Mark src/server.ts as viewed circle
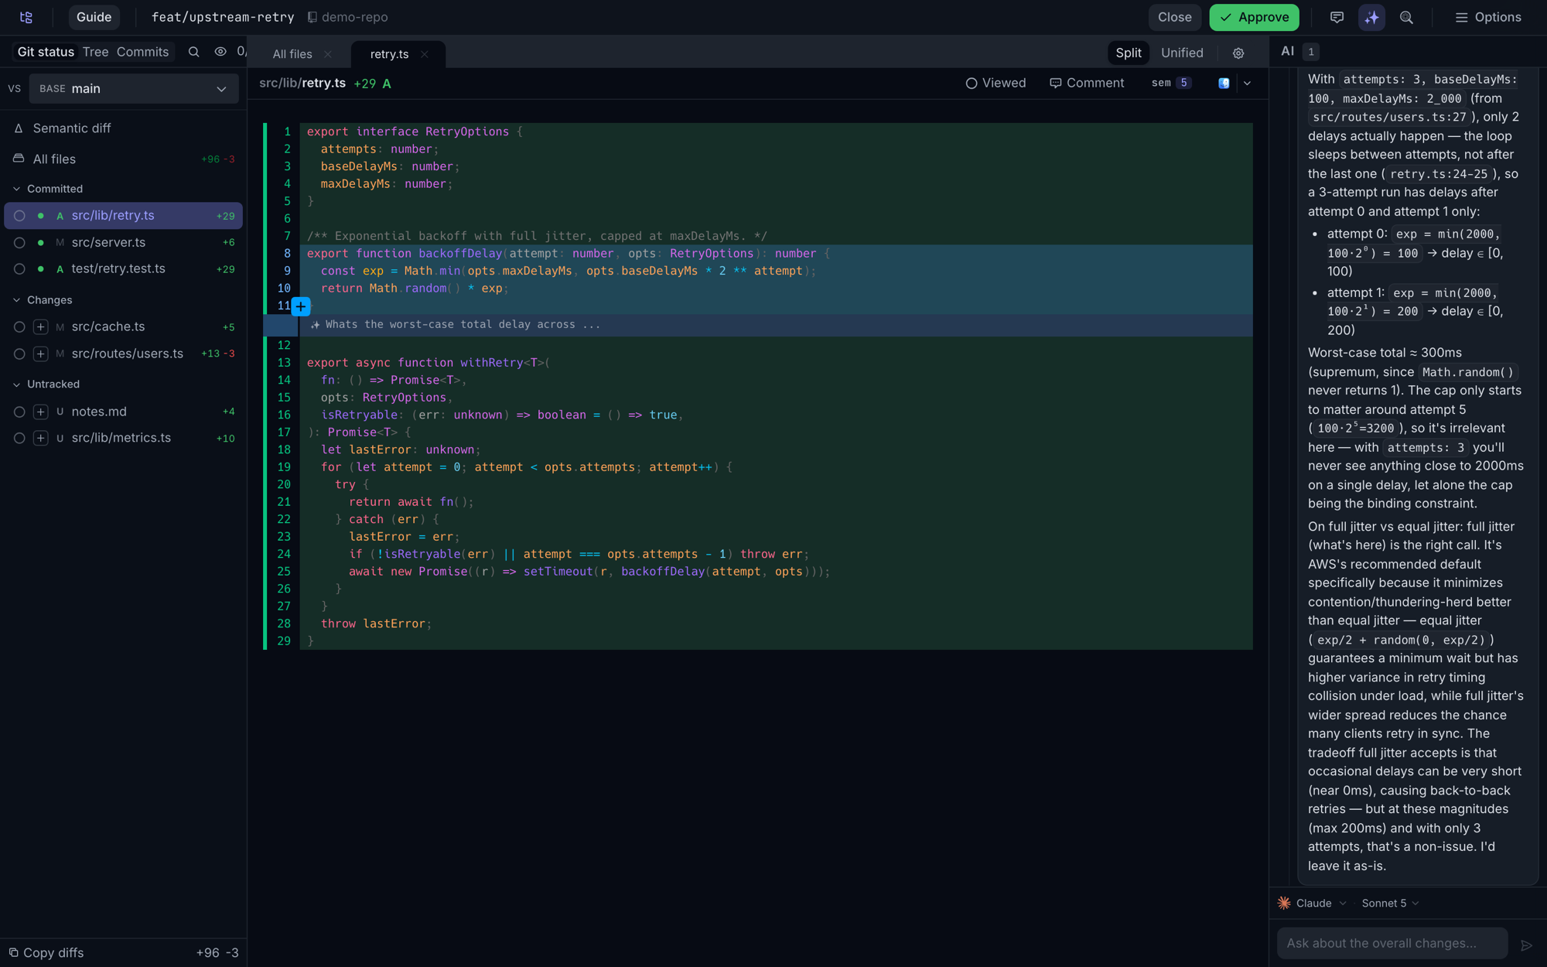 point(19,242)
